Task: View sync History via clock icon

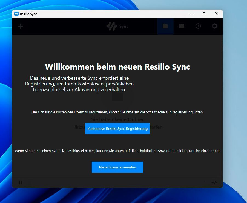Action: click(198, 26)
